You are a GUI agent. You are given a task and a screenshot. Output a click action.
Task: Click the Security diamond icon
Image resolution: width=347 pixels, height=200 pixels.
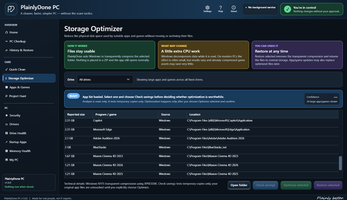[x=7, y=115]
